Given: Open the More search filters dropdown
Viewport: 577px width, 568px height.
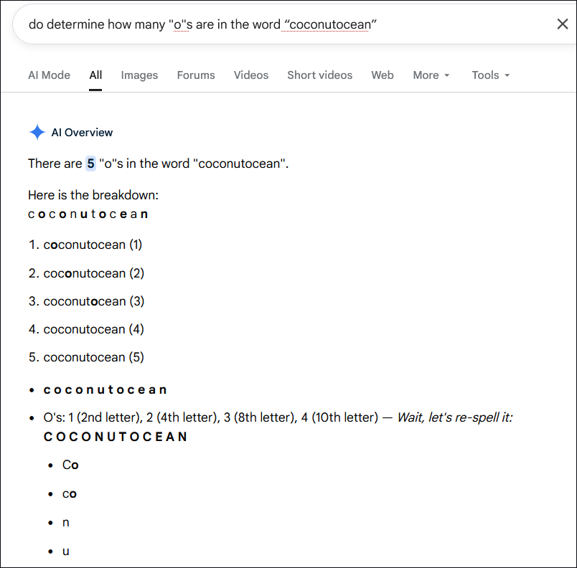Looking at the screenshot, I should tap(431, 75).
